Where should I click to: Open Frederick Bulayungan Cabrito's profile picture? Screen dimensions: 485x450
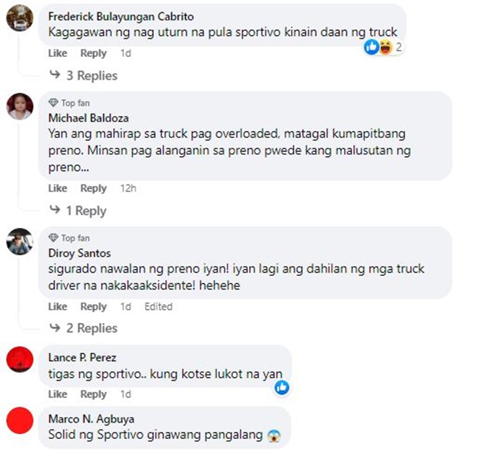coord(20,18)
